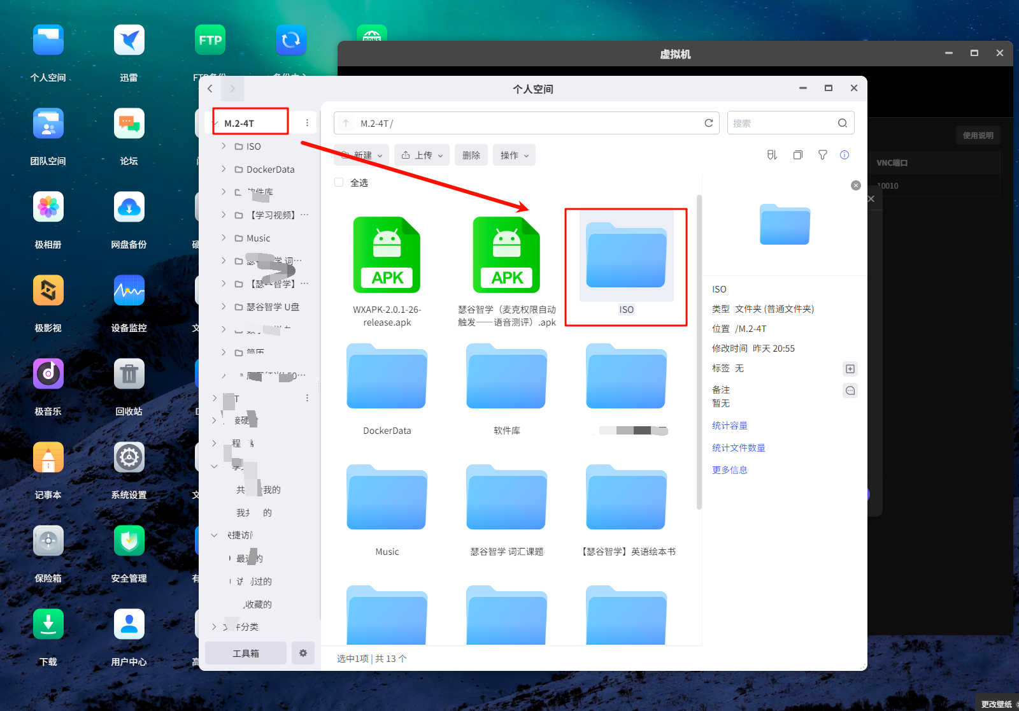Click the 统计容量 link
The width and height of the screenshot is (1019, 711).
tap(730, 426)
